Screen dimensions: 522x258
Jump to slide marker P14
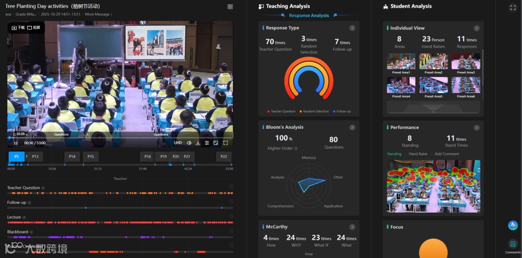[72, 157]
